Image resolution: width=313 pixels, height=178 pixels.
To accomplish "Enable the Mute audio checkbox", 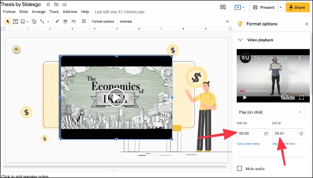I will point(240,169).
